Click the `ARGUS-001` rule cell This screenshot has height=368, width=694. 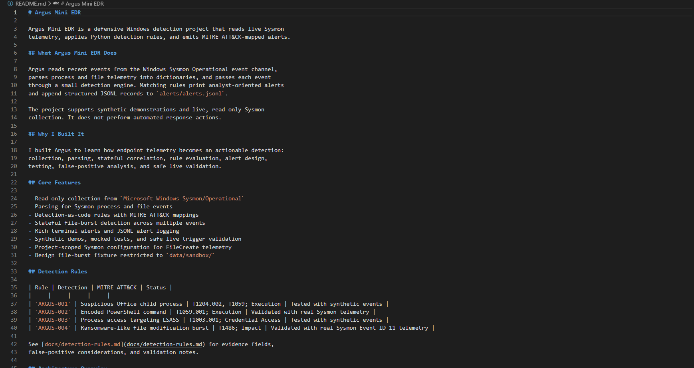click(53, 304)
